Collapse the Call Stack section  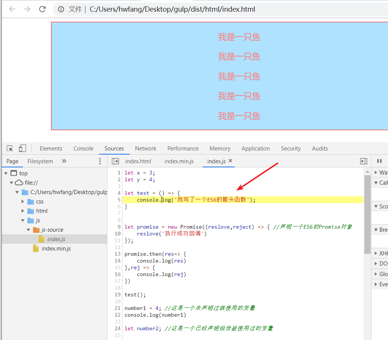click(x=376, y=183)
